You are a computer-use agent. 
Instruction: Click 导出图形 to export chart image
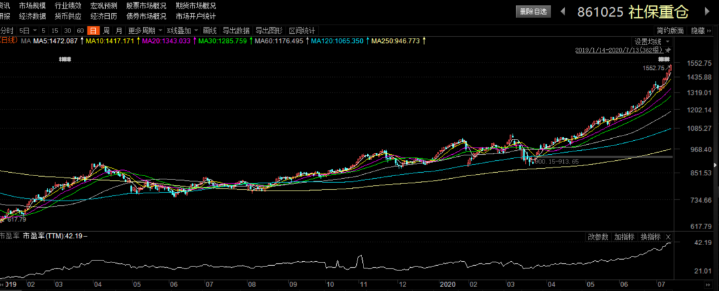click(269, 31)
